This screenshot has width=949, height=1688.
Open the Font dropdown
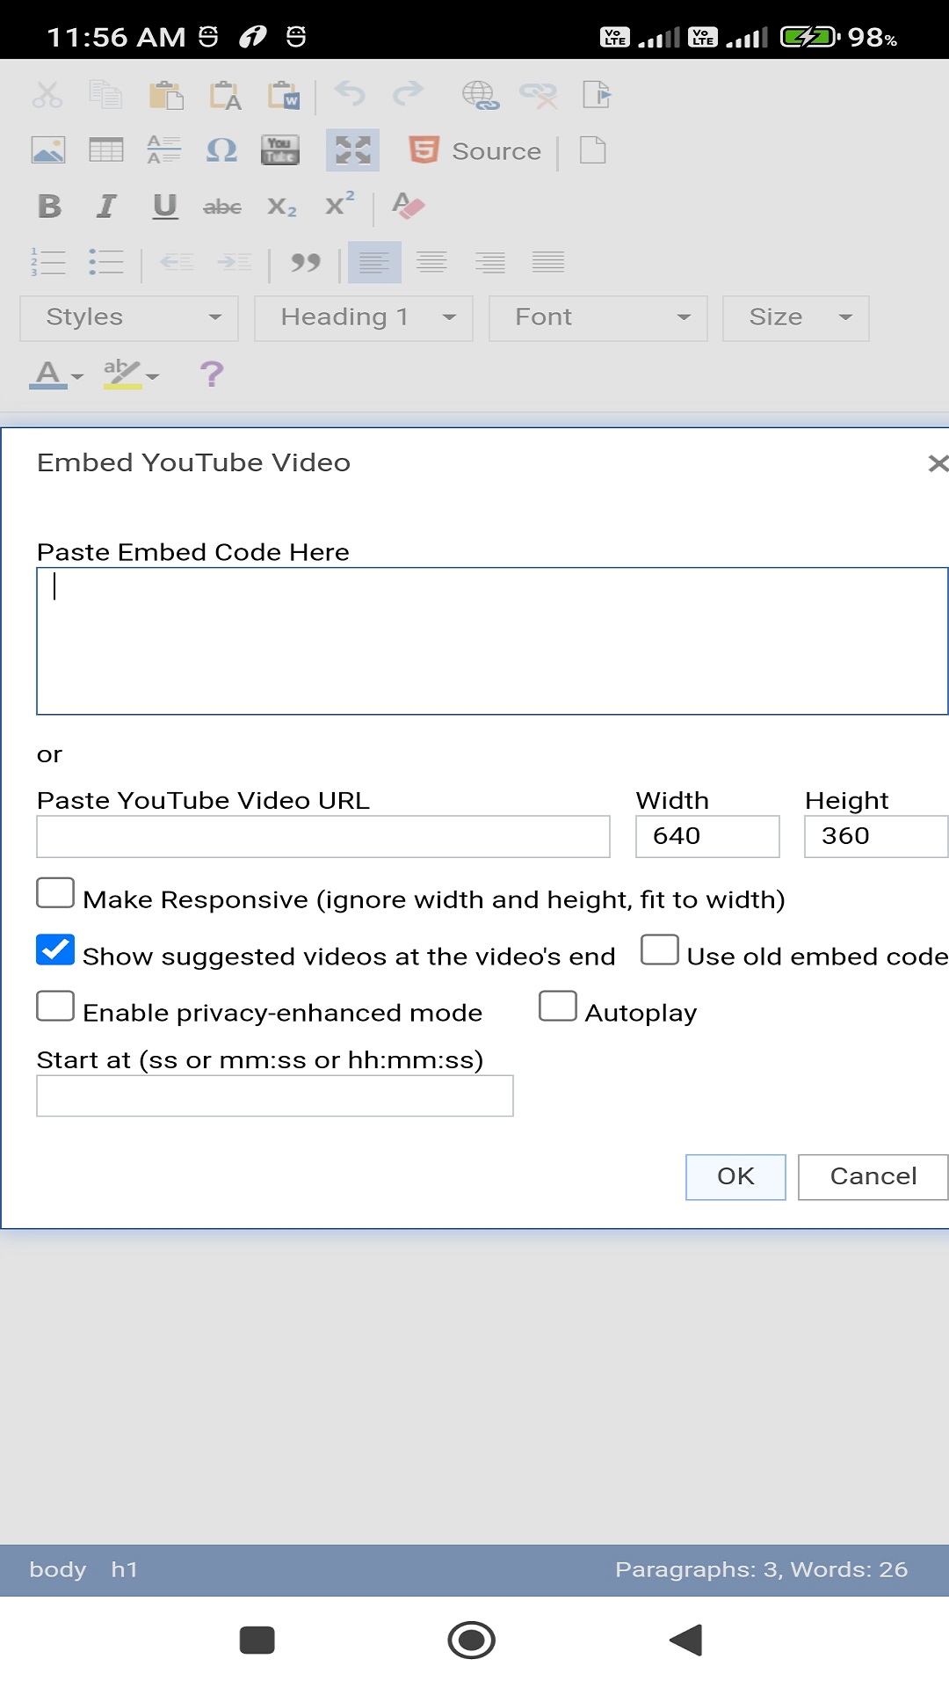(x=598, y=317)
